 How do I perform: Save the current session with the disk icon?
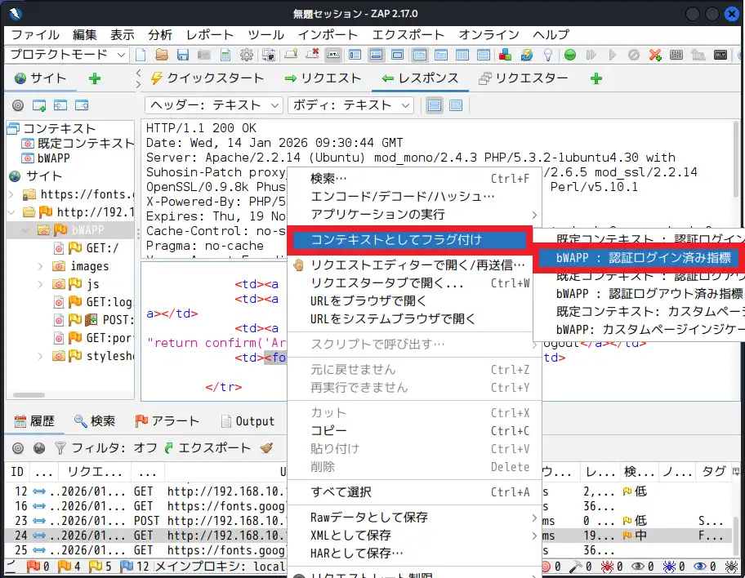tap(182, 55)
